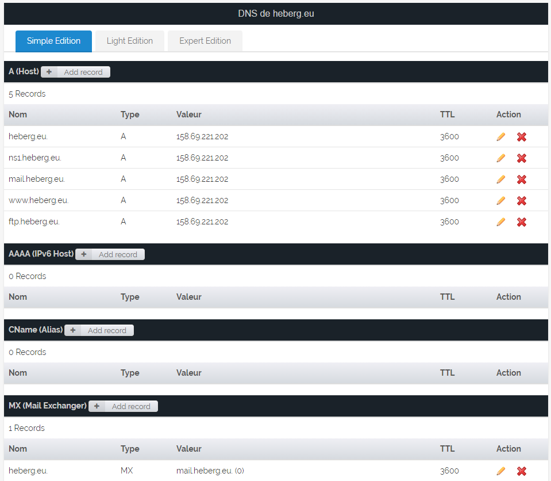This screenshot has width=551, height=481.
Task: Add a new MX Mail Exchanger record
Action: 124,406
